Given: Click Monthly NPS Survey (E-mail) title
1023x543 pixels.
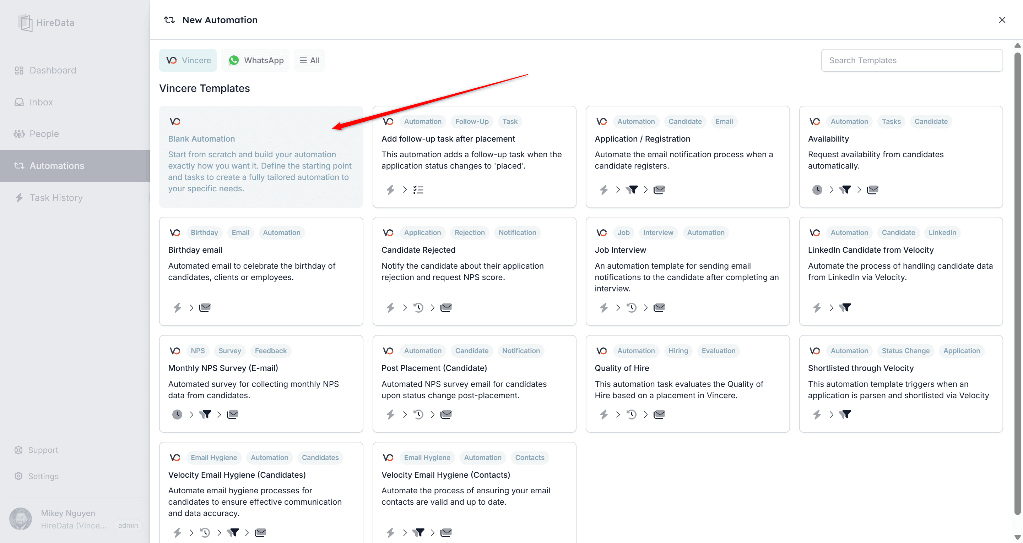Looking at the screenshot, I should (223, 368).
